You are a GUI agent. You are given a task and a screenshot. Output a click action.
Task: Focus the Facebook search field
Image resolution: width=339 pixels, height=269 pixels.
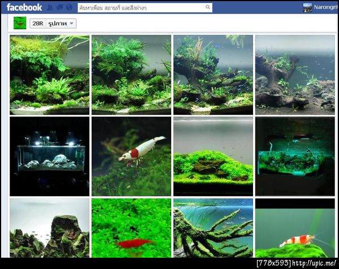(145, 7)
